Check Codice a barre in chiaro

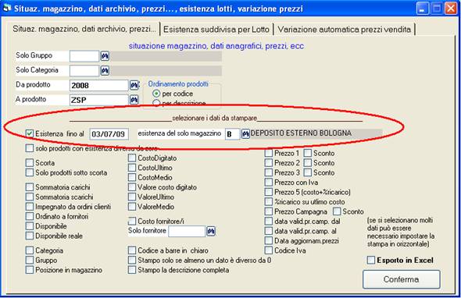132,250
